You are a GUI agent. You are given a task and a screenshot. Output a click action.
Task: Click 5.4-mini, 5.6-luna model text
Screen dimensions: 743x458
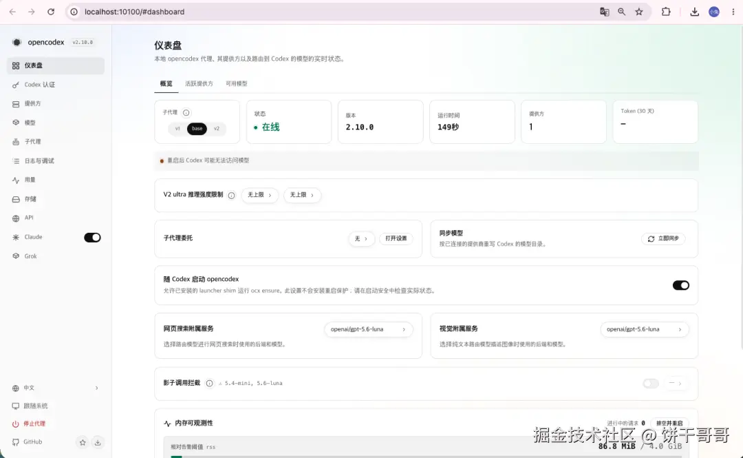[x=253, y=383]
